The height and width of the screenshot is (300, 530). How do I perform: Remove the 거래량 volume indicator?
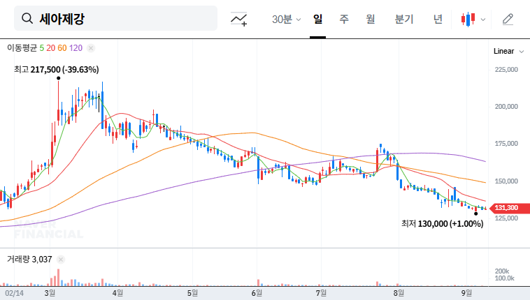click(61, 260)
